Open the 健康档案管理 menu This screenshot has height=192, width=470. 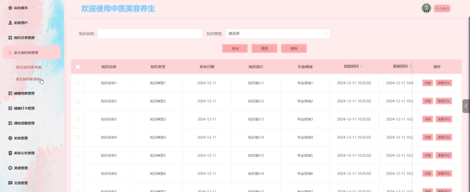click(32, 93)
